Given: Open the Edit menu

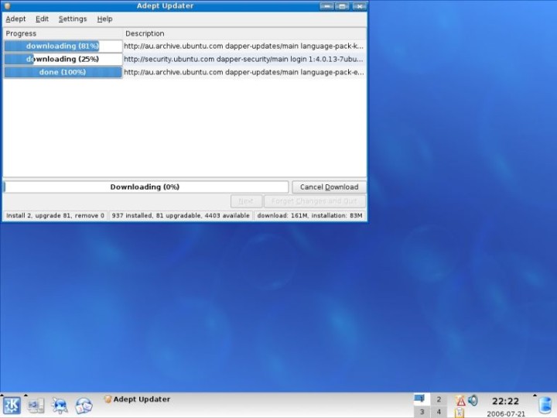Looking at the screenshot, I should pyautogui.click(x=42, y=19).
